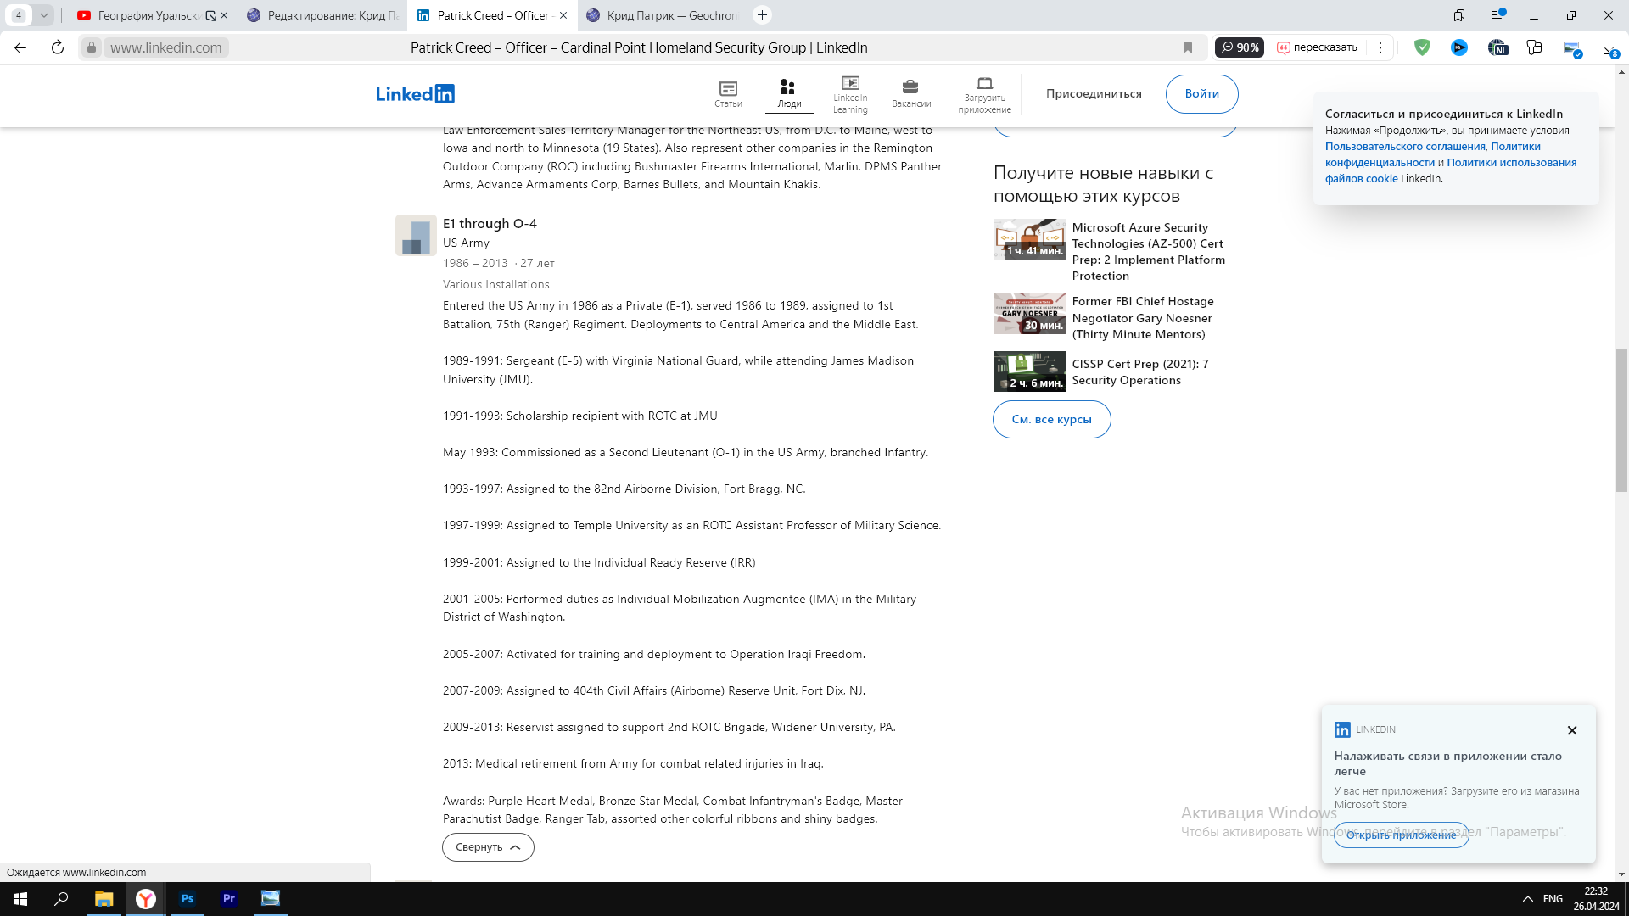Dismiss the LinkedIn app notification popup
The image size is (1629, 916).
(1571, 730)
